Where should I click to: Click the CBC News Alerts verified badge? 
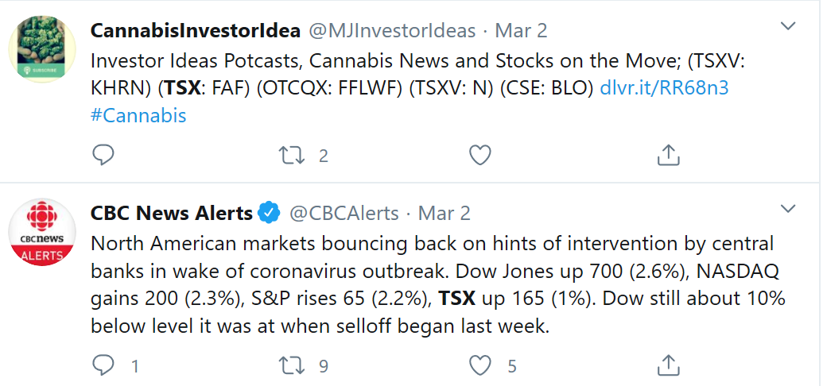click(270, 213)
